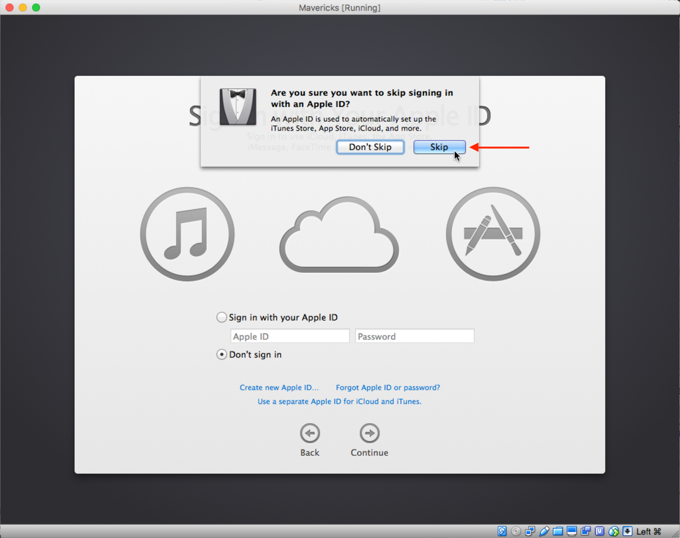Click the App Store icon
Viewport: 680px width, 538px height.
(x=493, y=234)
